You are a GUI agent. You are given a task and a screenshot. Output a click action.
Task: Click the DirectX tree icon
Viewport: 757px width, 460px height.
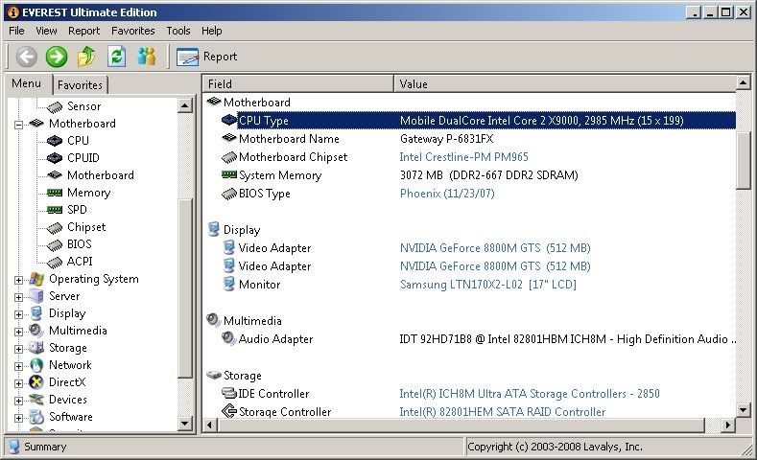point(36,382)
